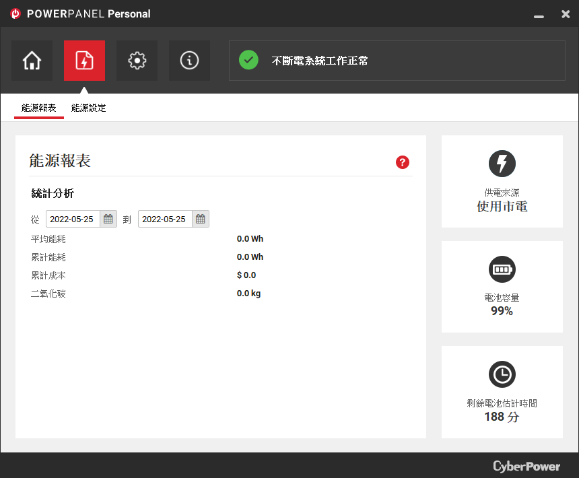Open the Information icon
Screen dimensions: 579x478
click(x=189, y=61)
